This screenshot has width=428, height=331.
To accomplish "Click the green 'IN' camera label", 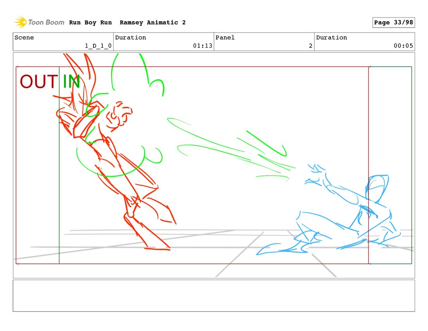I will (x=71, y=81).
